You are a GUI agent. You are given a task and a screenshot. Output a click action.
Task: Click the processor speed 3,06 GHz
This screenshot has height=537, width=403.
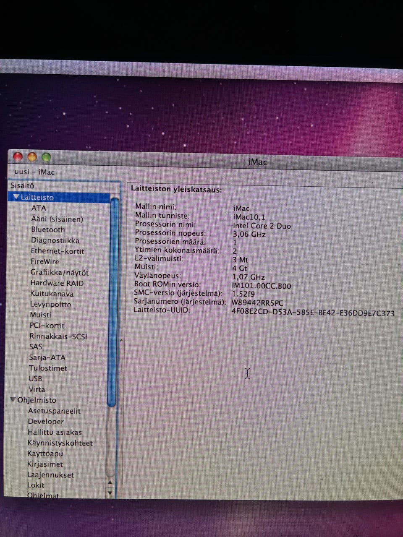[249, 235]
